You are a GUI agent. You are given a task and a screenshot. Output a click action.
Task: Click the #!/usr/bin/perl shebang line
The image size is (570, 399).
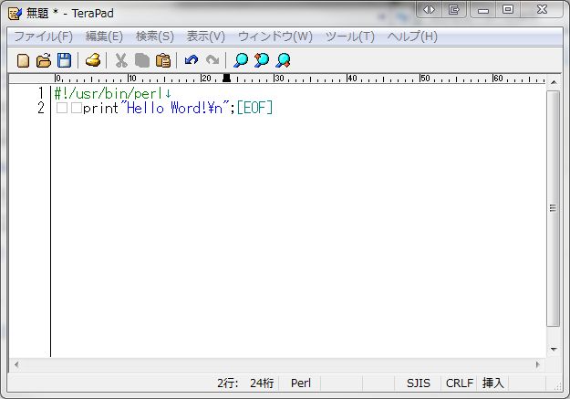(108, 93)
